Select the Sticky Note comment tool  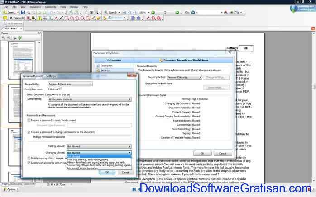5,19
